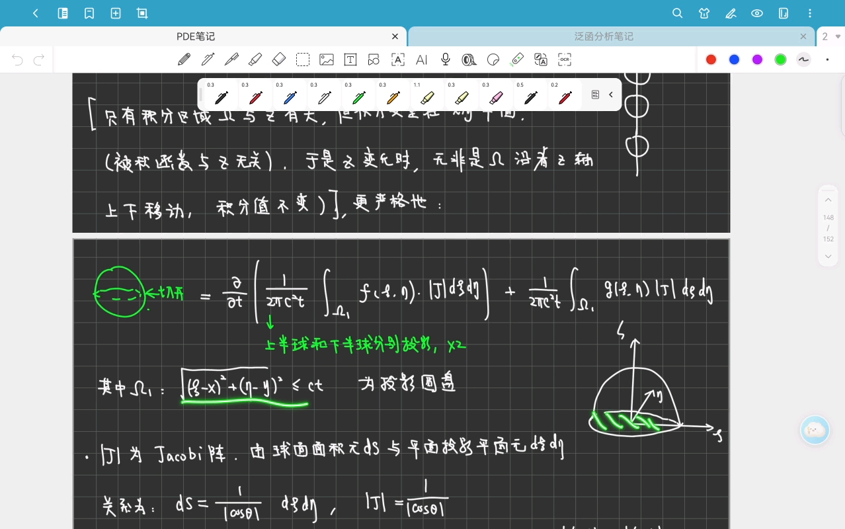845x529 pixels.
Task: Expand the open tabs count dropdown
Action: tap(831, 36)
